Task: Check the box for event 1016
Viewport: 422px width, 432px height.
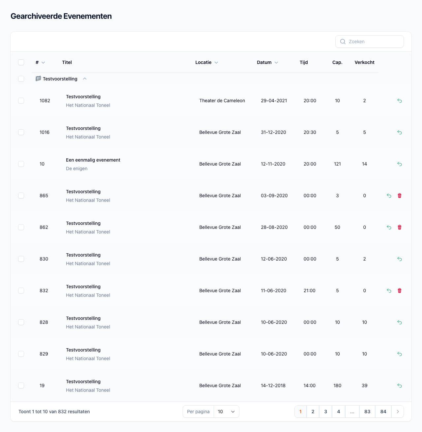Action: pyautogui.click(x=21, y=132)
